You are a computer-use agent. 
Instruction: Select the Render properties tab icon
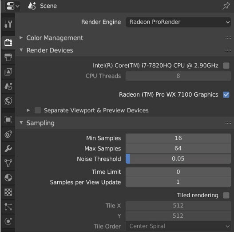(8, 43)
